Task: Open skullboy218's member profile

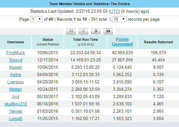Action: point(16,104)
